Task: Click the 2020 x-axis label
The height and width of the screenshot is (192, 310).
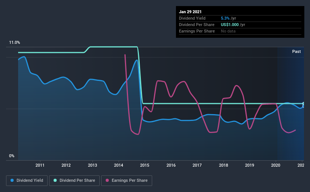Action: point(276,165)
